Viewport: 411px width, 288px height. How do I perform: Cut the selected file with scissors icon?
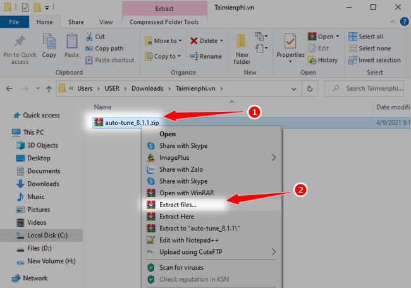tap(89, 37)
